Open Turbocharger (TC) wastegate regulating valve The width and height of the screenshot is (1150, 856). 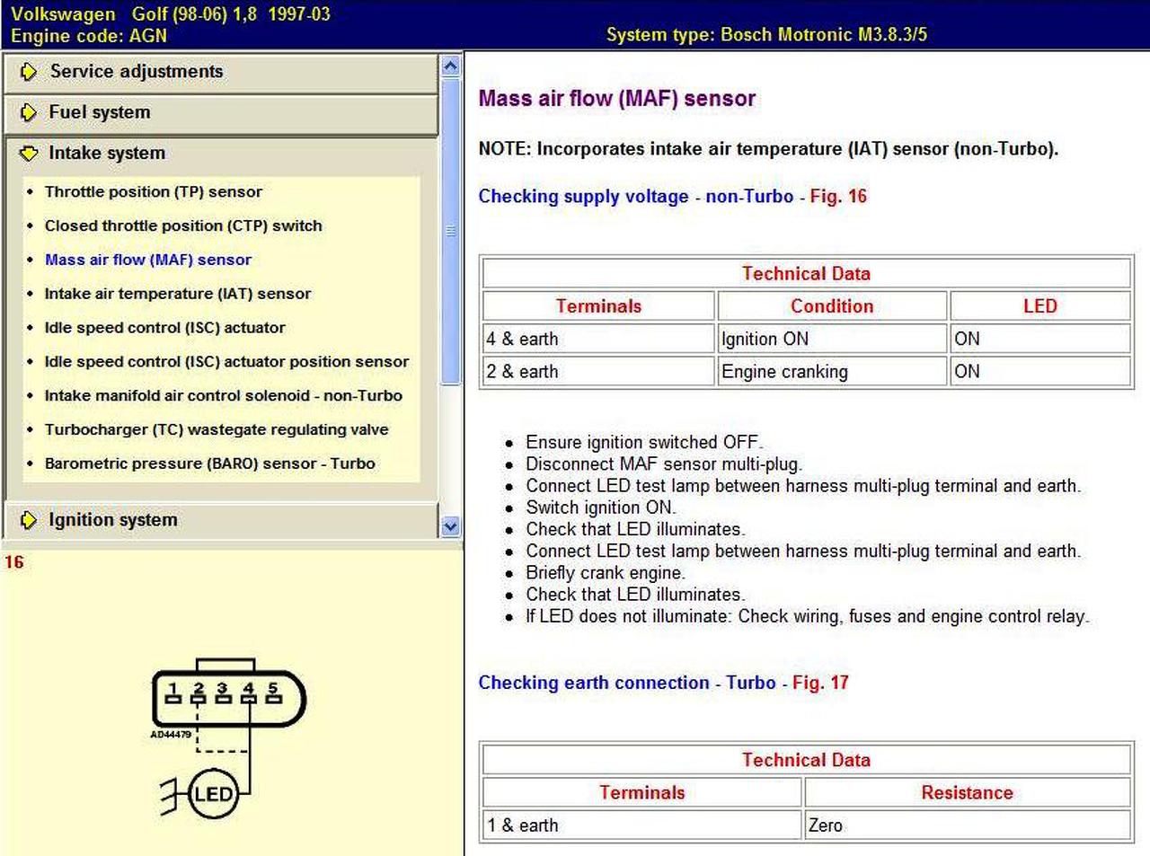tap(217, 430)
